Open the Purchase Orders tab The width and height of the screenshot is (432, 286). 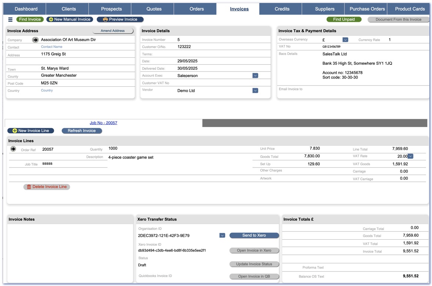coord(367,9)
